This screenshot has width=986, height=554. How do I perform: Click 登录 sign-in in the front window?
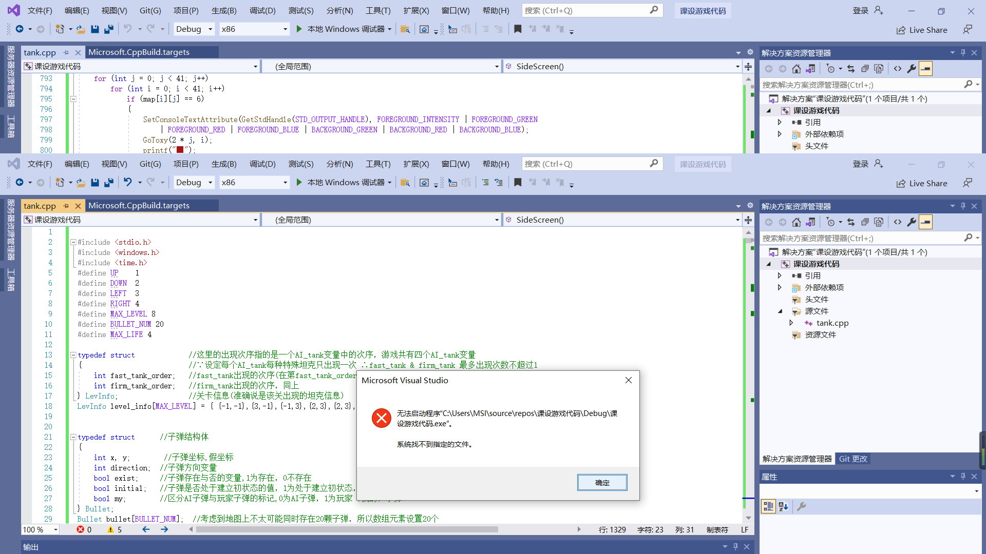(868, 164)
